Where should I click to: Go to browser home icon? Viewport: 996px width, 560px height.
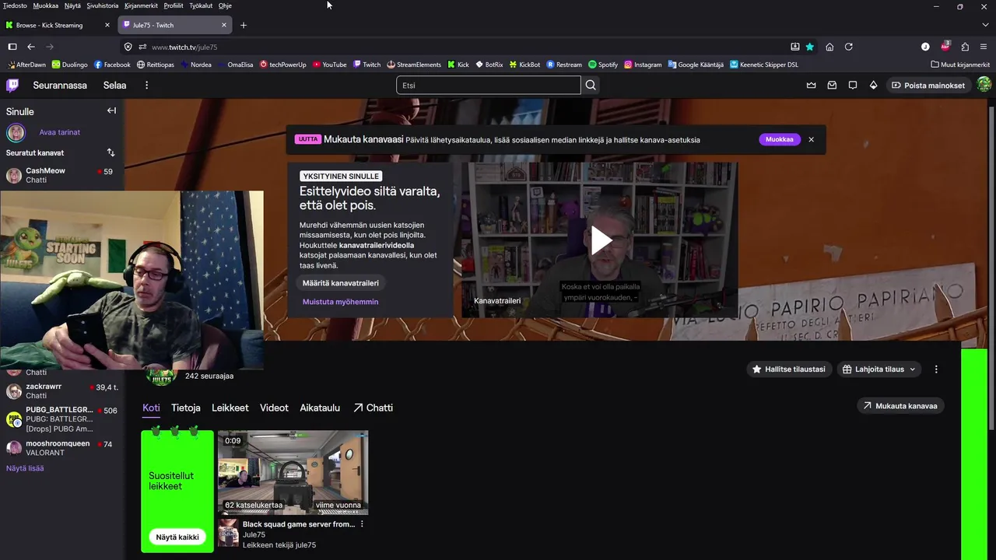(x=829, y=47)
